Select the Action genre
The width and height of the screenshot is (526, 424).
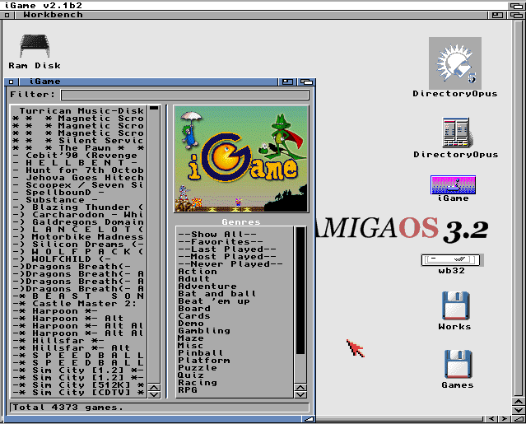click(x=198, y=271)
